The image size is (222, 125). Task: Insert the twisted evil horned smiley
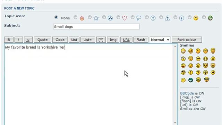click(213, 66)
